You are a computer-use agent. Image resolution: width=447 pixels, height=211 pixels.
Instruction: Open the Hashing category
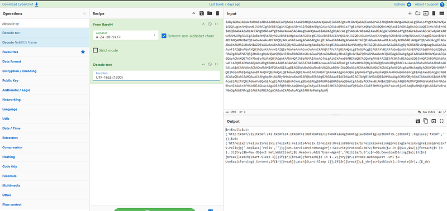pos(44,157)
